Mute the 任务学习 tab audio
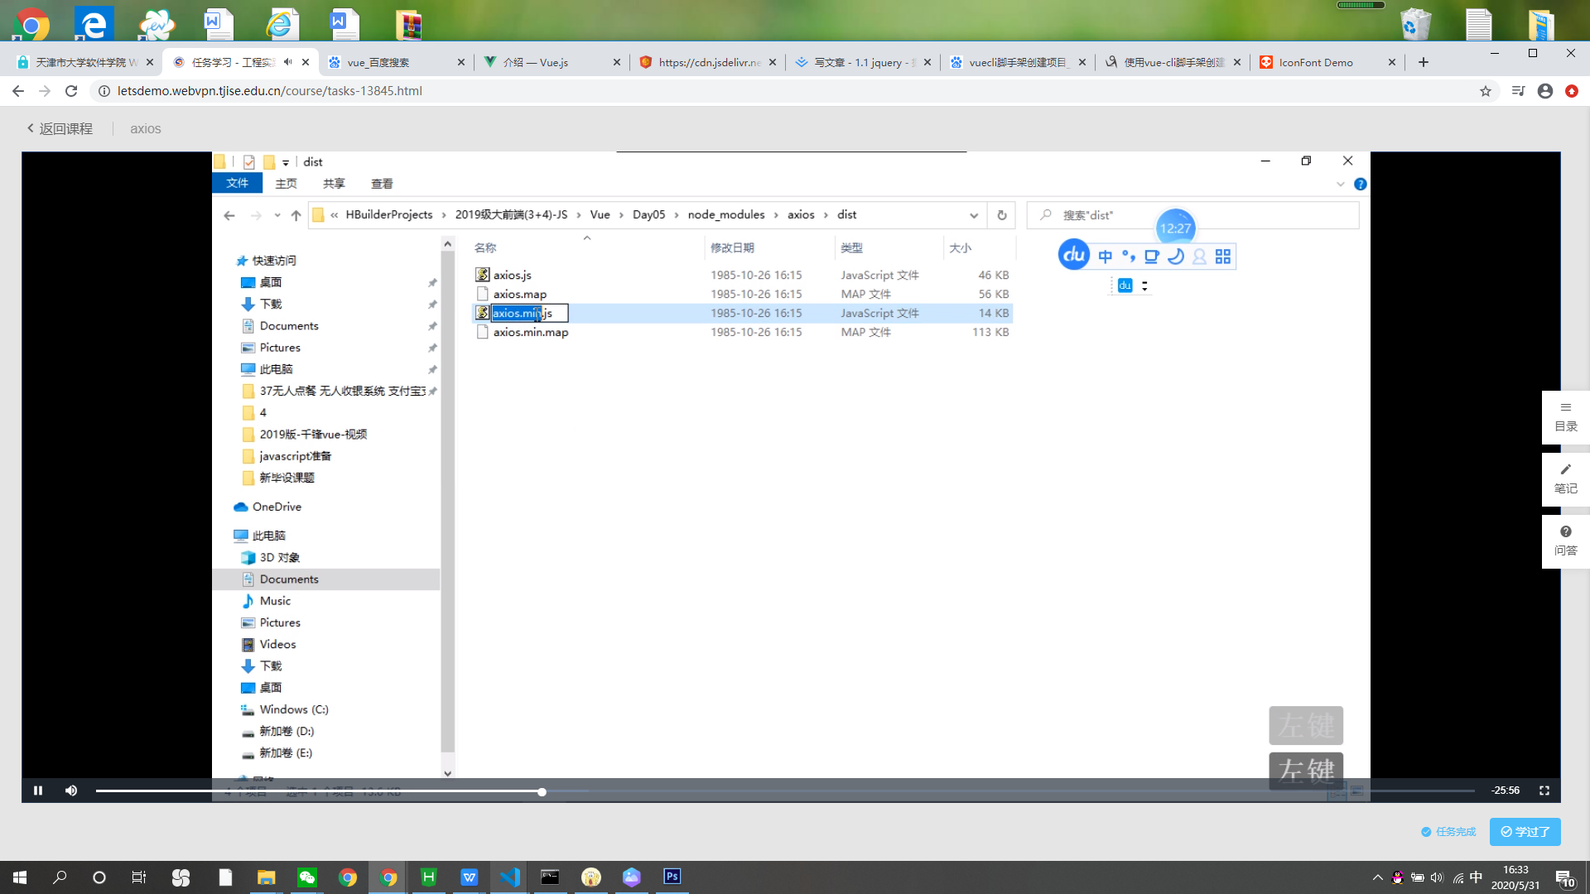This screenshot has width=1590, height=894. coord(288,62)
